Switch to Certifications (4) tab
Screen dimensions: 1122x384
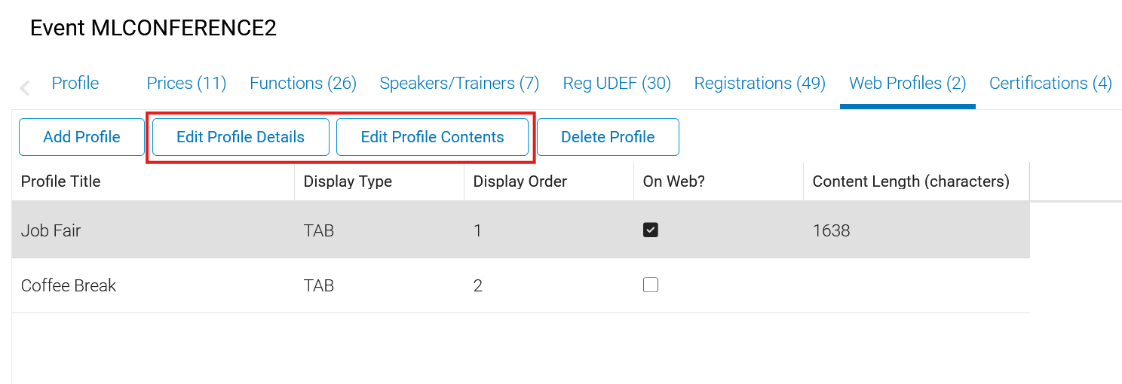(x=1050, y=84)
